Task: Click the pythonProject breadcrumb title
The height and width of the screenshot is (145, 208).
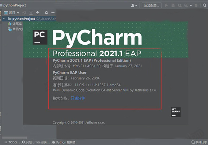Action: coord(15,5)
